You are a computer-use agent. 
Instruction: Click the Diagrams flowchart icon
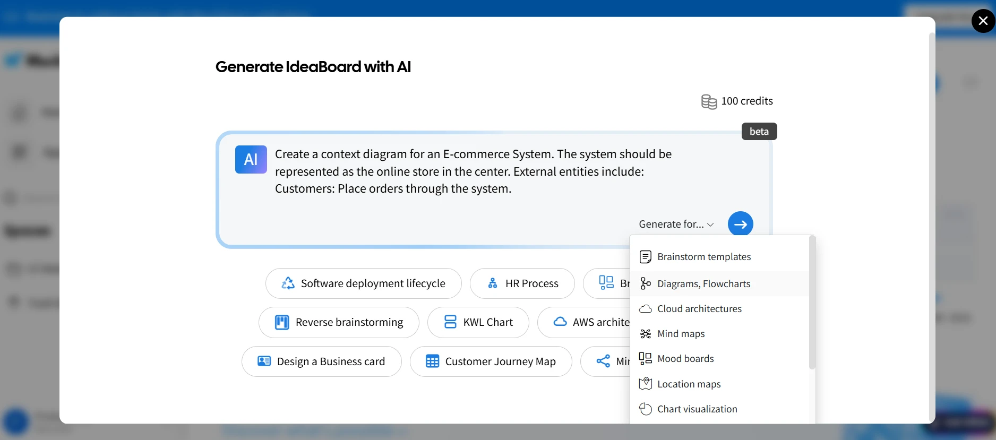coord(646,284)
